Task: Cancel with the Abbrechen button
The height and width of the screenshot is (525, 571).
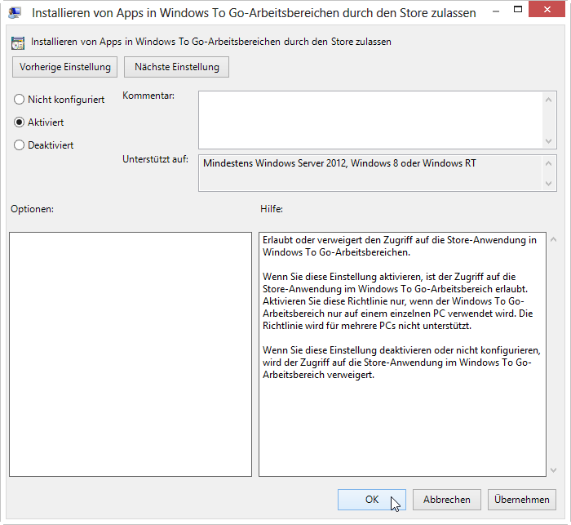Action: pyautogui.click(x=446, y=500)
